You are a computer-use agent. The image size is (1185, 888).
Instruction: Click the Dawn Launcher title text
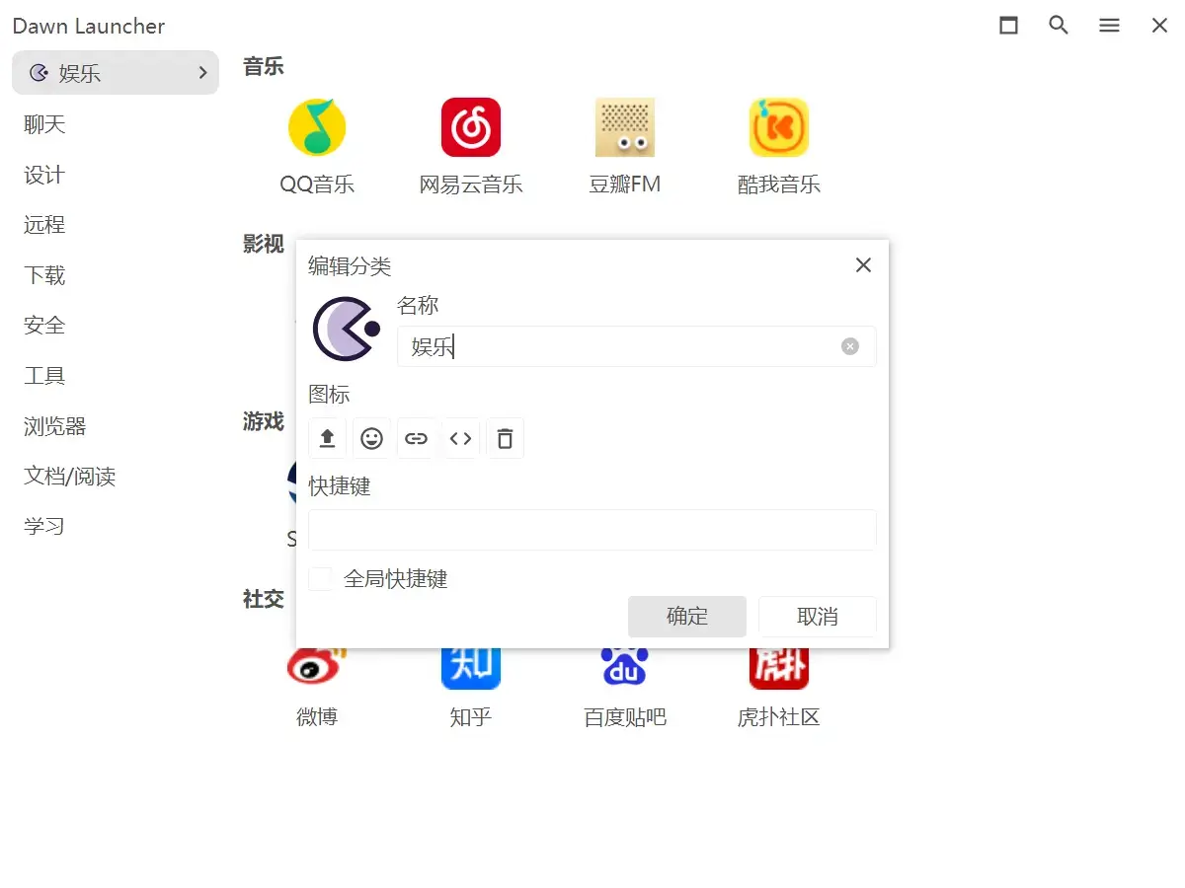click(x=89, y=27)
